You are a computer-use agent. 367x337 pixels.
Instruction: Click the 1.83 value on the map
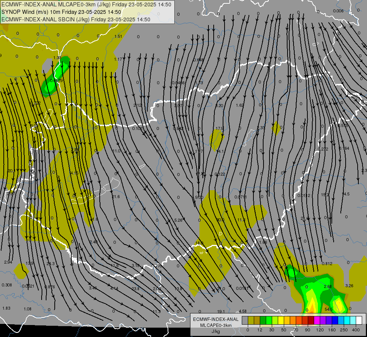[6, 308]
